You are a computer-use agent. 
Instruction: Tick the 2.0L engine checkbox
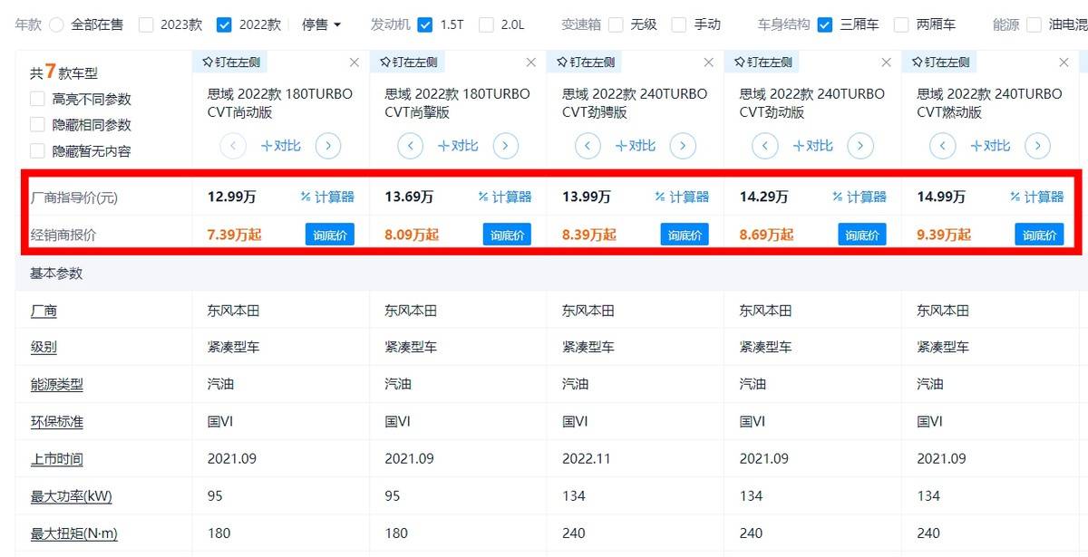[486, 25]
